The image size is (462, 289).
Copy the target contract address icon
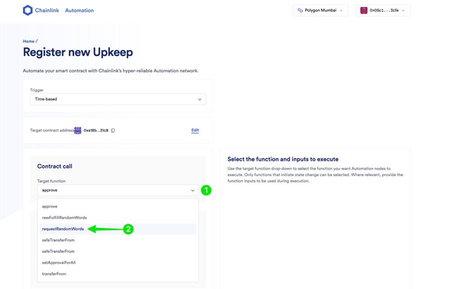(113, 130)
